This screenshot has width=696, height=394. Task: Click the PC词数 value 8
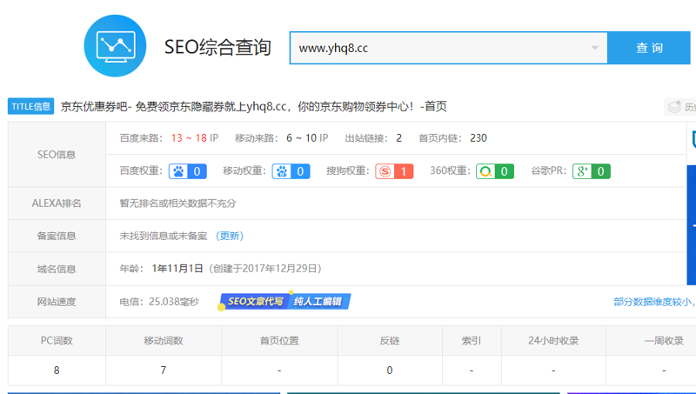click(57, 370)
